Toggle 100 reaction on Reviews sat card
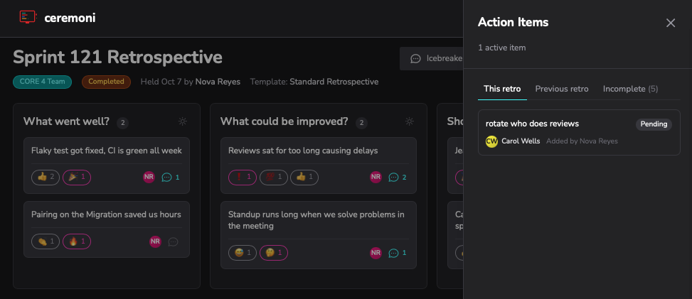 tap(274, 178)
